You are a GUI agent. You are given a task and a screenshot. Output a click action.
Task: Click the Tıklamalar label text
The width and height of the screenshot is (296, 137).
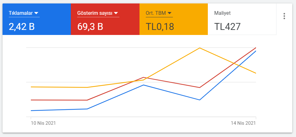tap(21, 13)
